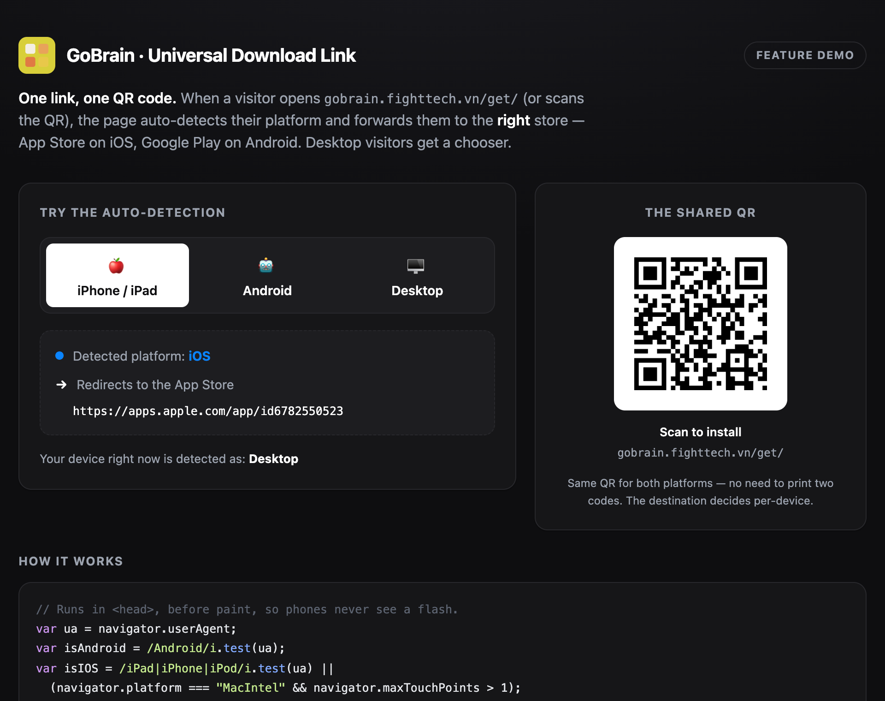Click the 'Your device right now' status line
Image resolution: width=885 pixels, height=701 pixels.
pyautogui.click(x=169, y=459)
